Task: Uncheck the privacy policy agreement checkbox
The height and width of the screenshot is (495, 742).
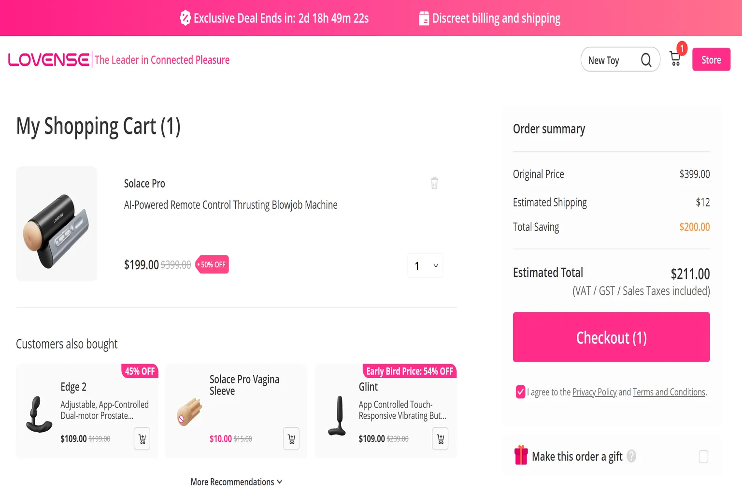Action: tap(520, 392)
